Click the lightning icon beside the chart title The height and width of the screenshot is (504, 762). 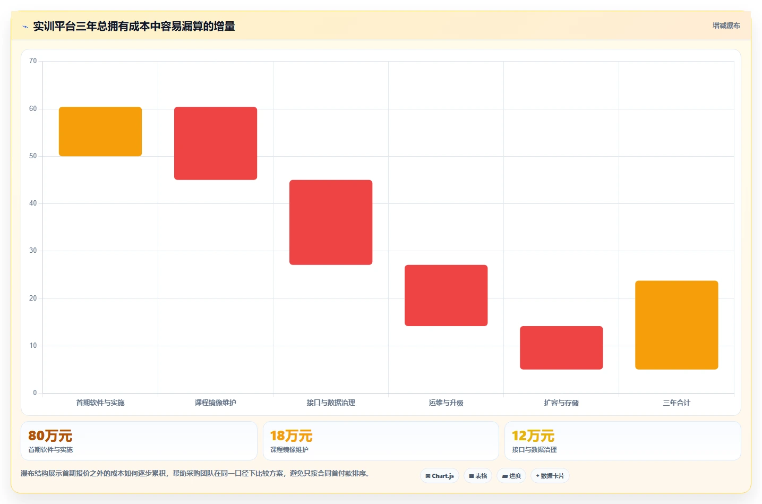pyautogui.click(x=25, y=27)
